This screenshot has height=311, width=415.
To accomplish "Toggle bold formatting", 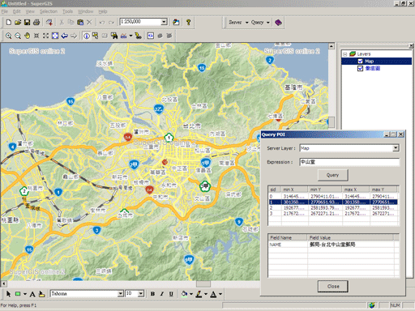I will 152,294.
